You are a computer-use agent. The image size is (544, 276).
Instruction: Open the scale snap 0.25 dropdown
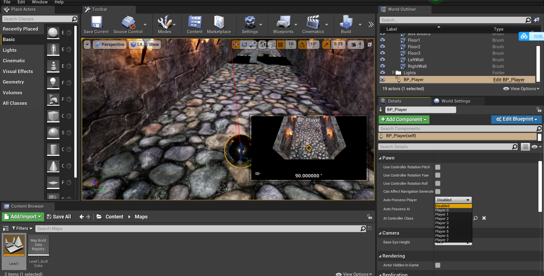[x=338, y=44]
